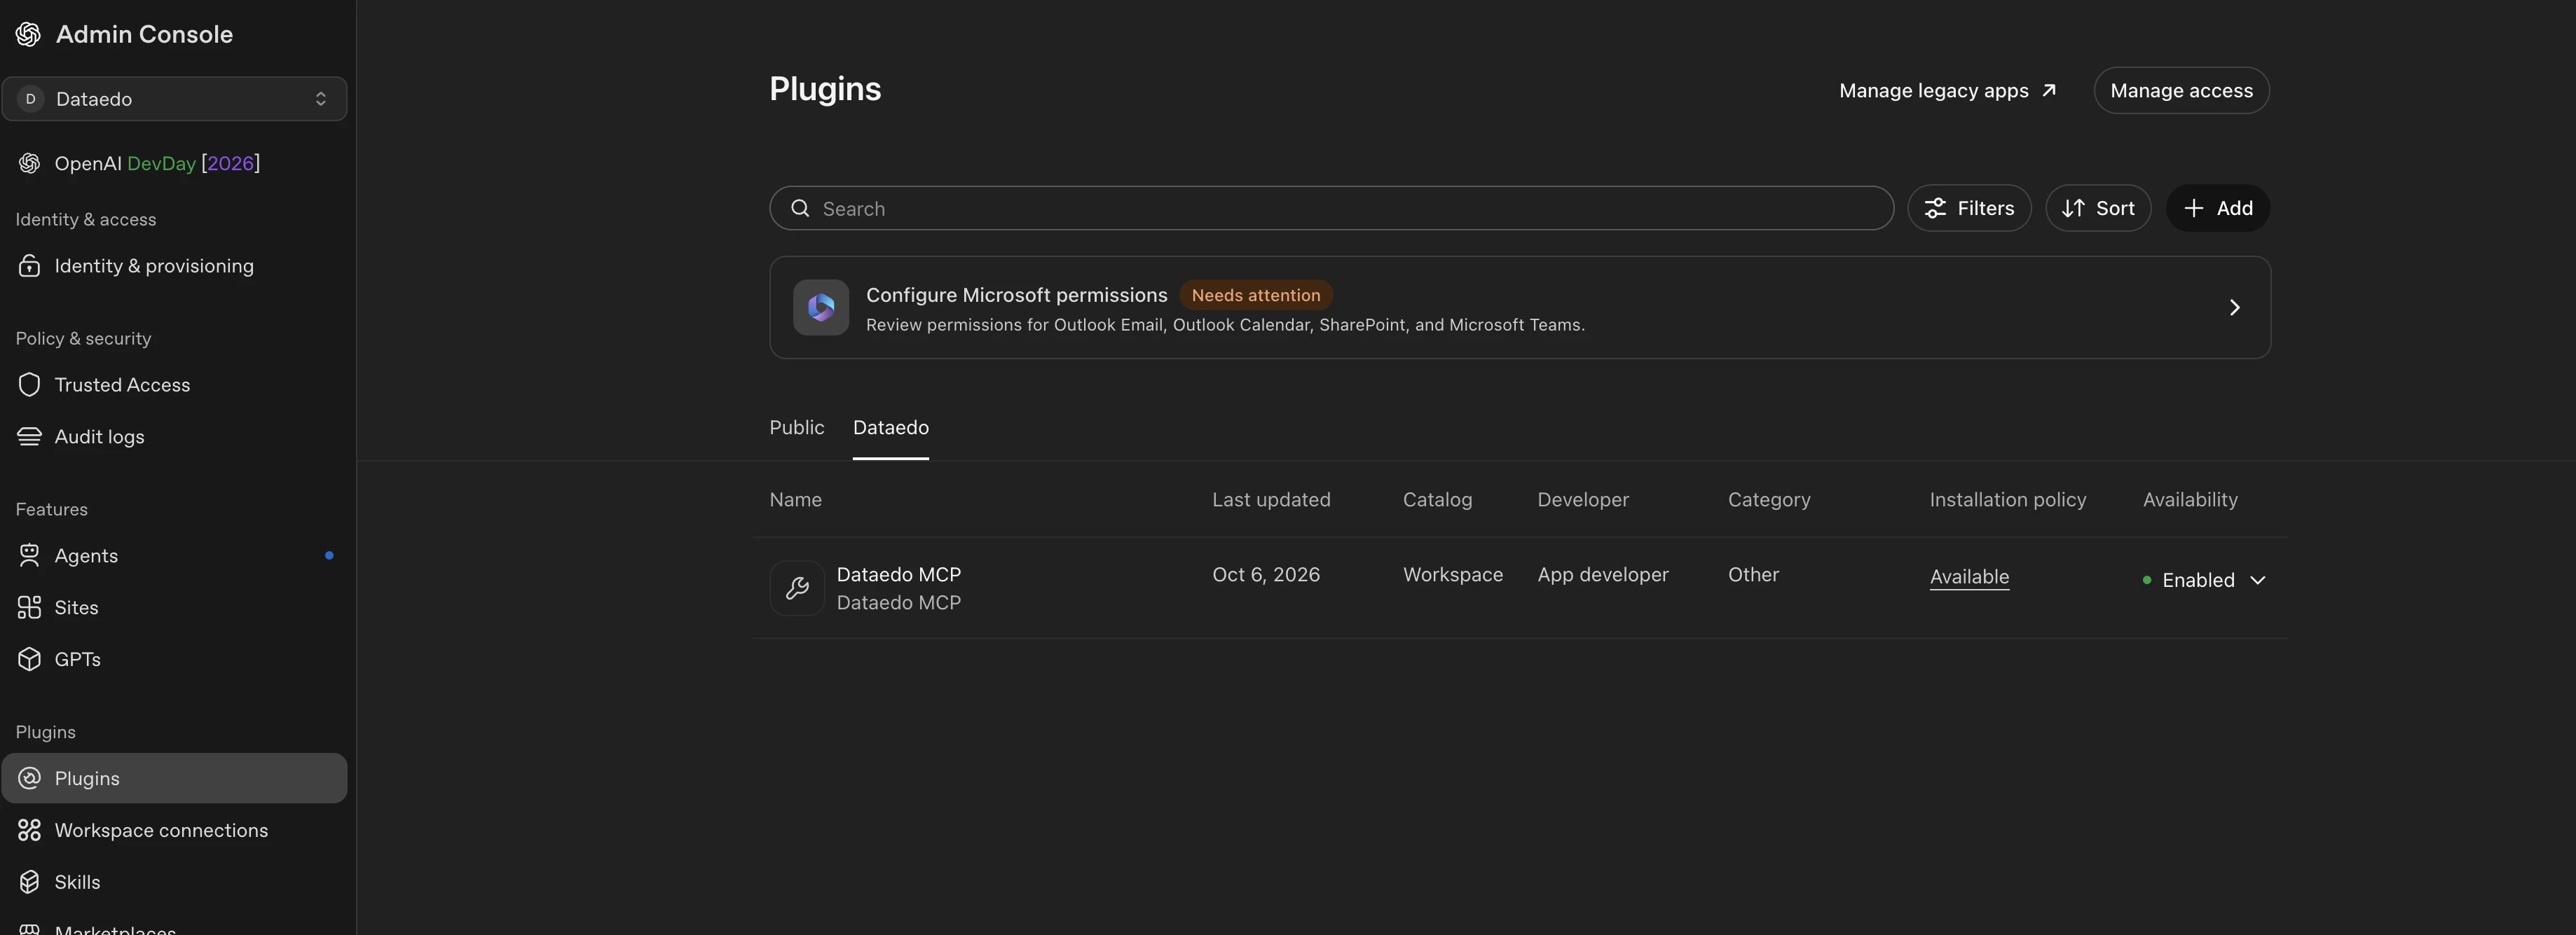Click the Oct 6, 2026 date cell
Image resolution: width=2576 pixels, height=935 pixels.
click(x=1266, y=574)
